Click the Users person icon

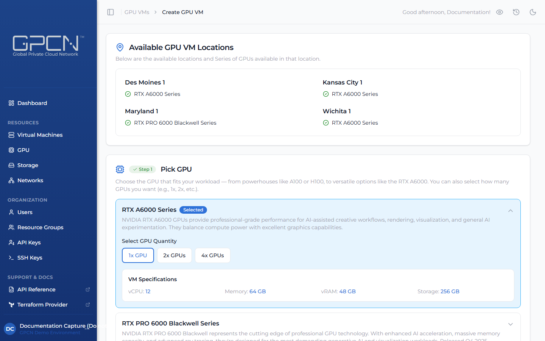11,212
